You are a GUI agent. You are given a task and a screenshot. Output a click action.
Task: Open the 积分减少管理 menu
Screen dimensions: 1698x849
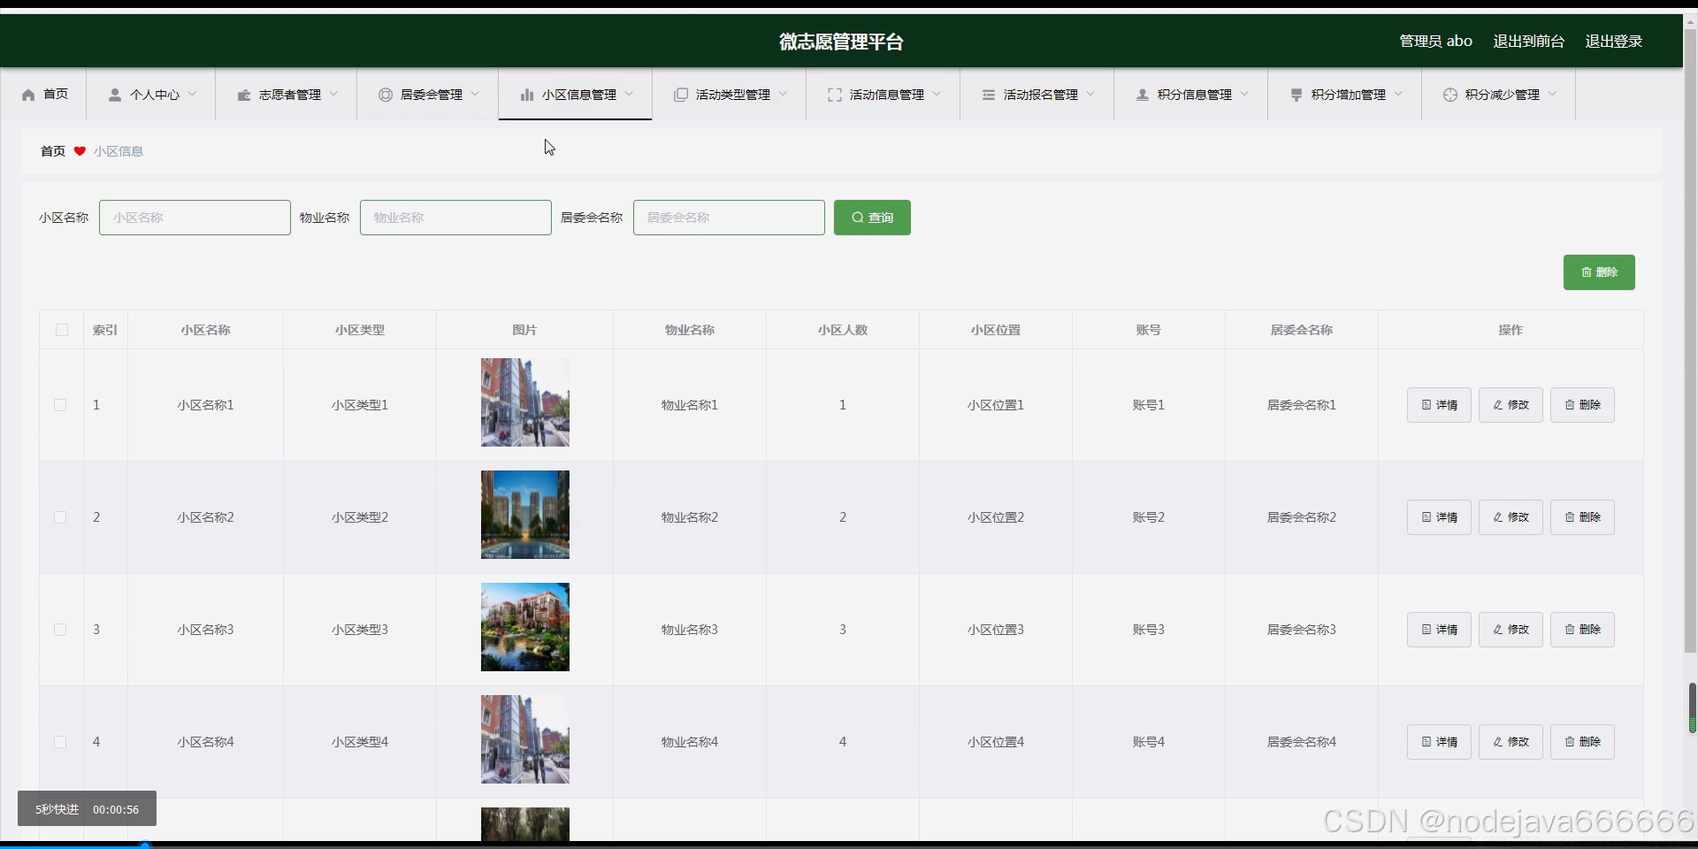click(1499, 95)
